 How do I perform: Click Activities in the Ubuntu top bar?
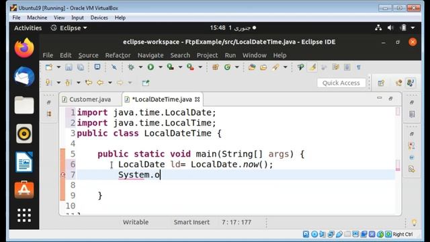click(28, 28)
